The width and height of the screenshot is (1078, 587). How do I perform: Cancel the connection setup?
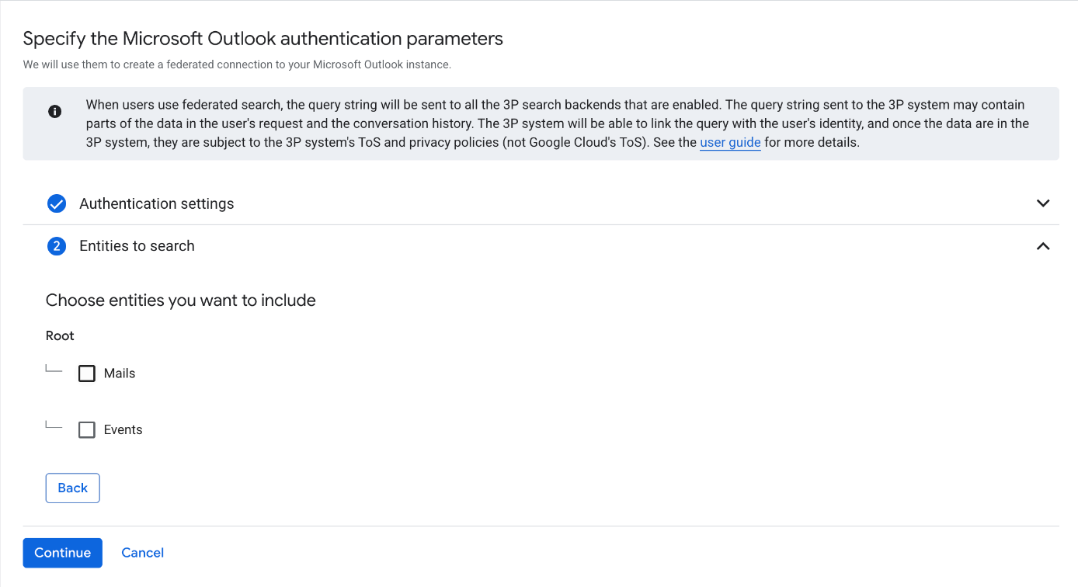coord(143,553)
